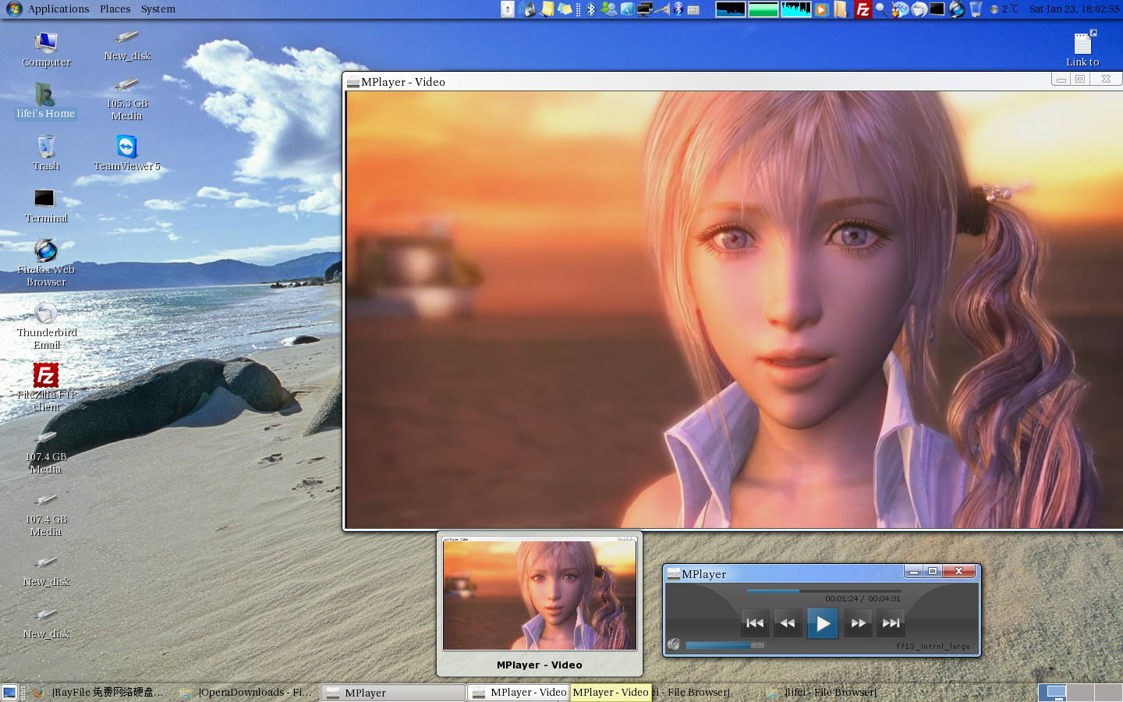Click the Thunderbird launcher in top panel
The width and height of the screenshot is (1123, 702).
[x=919, y=9]
